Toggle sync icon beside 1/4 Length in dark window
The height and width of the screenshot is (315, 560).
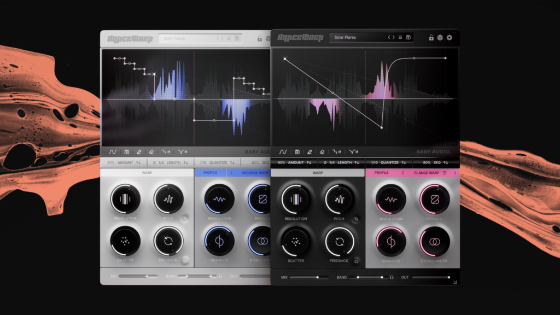(325, 162)
